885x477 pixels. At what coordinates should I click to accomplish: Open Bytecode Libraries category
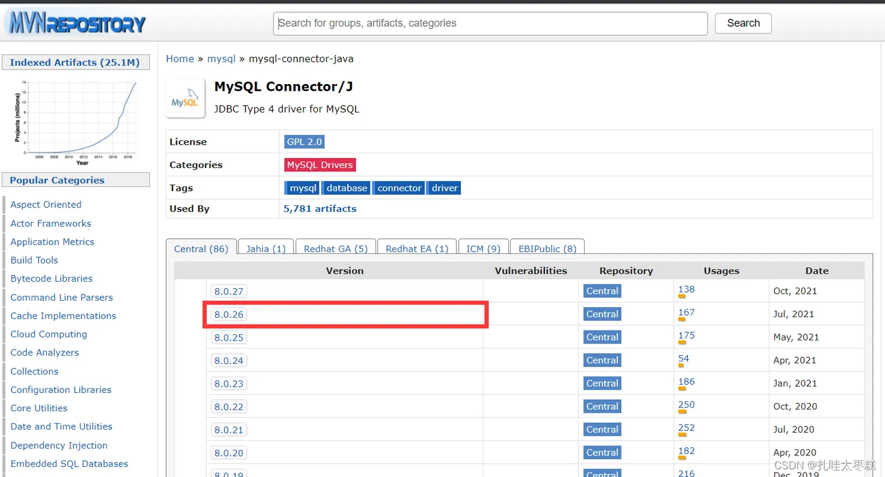[51, 279]
